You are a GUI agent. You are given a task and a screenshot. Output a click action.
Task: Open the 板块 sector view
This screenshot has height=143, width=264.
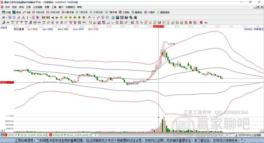pos(17,12)
